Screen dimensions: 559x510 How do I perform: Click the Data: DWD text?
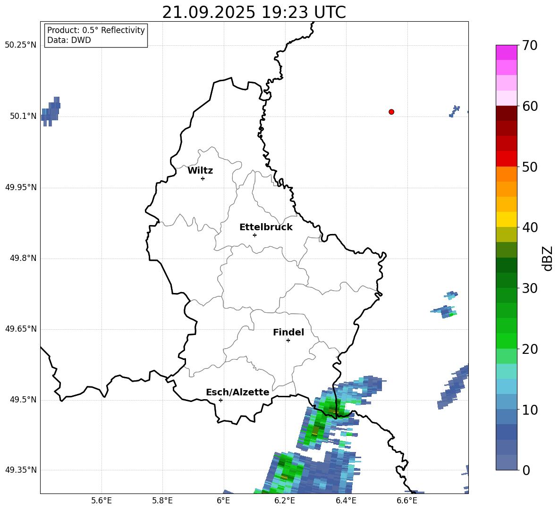point(69,40)
